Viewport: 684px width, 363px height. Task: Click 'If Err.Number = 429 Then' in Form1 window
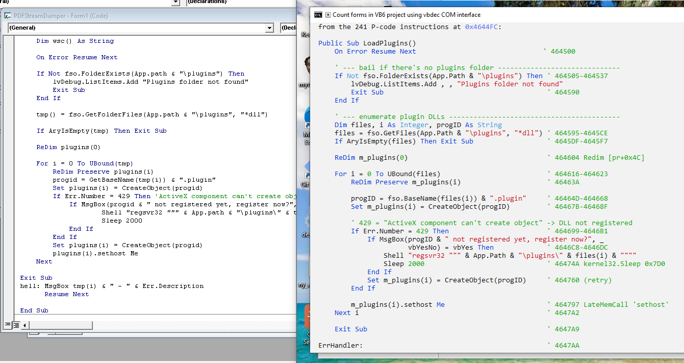tap(102, 196)
